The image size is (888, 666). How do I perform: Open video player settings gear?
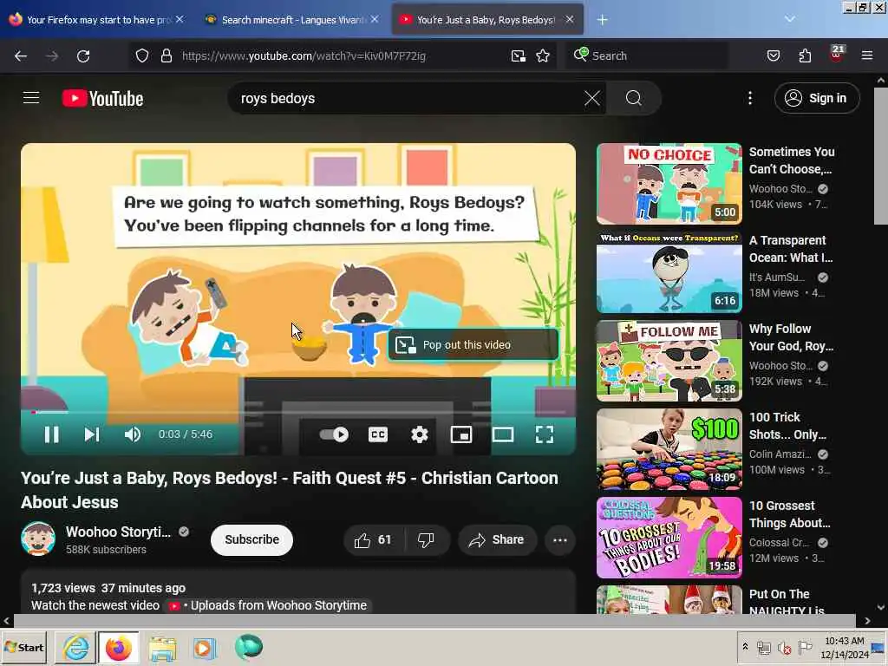[x=419, y=434]
